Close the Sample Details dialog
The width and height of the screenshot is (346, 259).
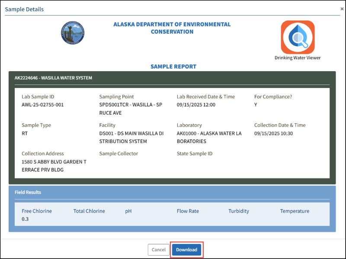pyautogui.click(x=342, y=9)
